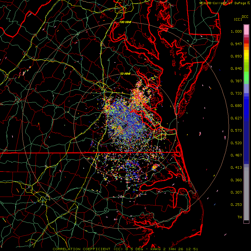Click the 'KAKQ' radar site identifier
This screenshot has height=251, width=251.
(x=156, y=249)
